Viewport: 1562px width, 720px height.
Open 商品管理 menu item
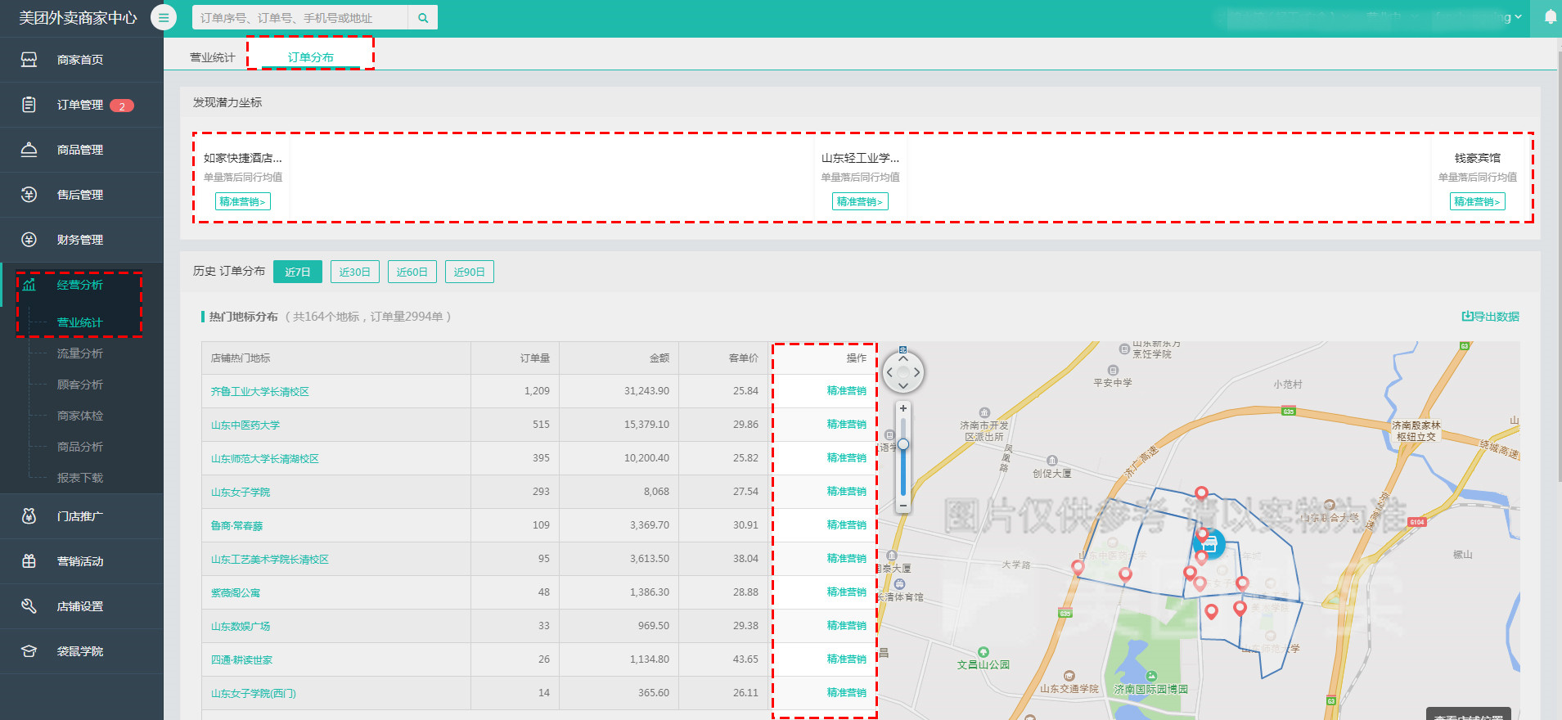[x=82, y=150]
